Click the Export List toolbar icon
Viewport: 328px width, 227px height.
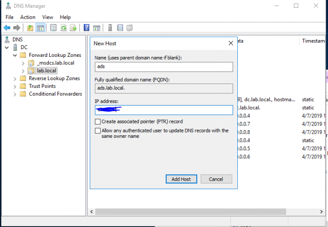coord(73,28)
